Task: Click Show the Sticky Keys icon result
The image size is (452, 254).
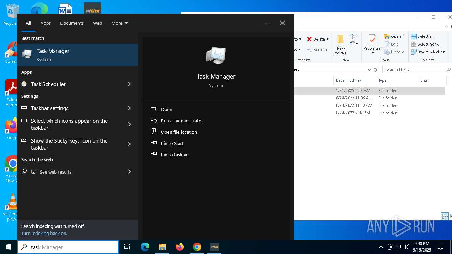Action: (x=78, y=144)
